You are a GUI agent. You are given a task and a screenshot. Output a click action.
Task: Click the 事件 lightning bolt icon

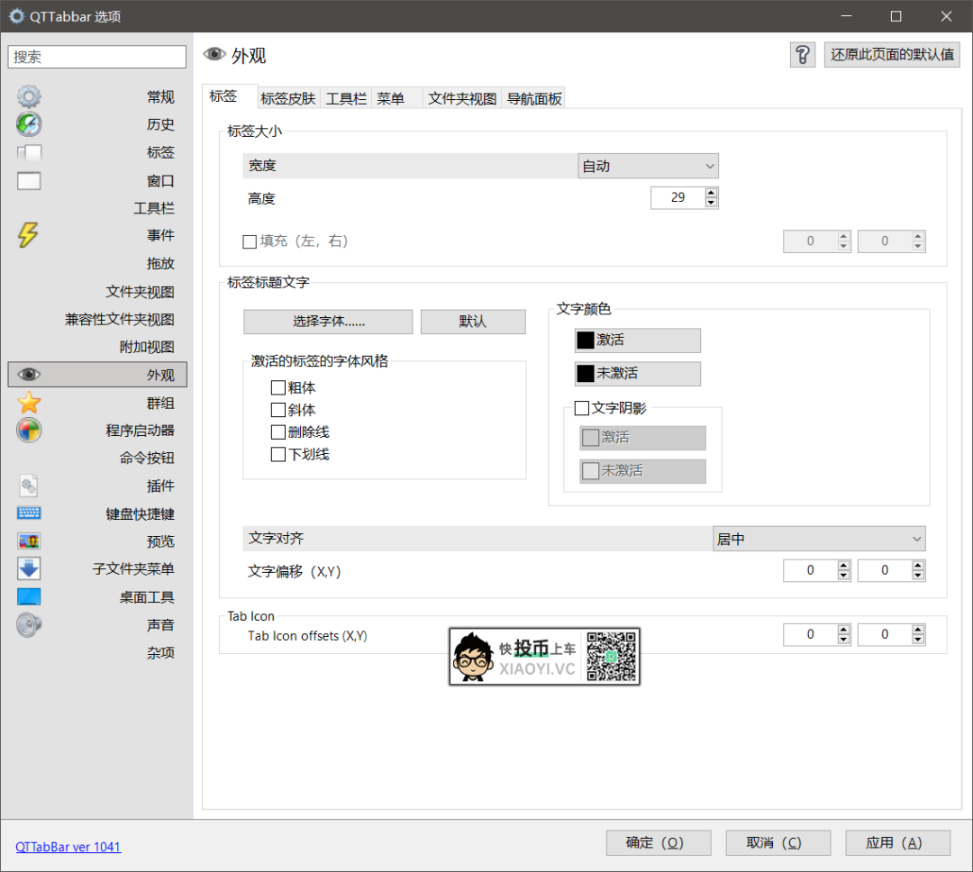click(x=29, y=235)
